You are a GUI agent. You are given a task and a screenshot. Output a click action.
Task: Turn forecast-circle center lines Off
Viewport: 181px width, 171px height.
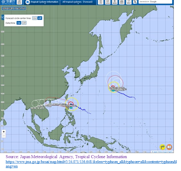click(x=40, y=18)
